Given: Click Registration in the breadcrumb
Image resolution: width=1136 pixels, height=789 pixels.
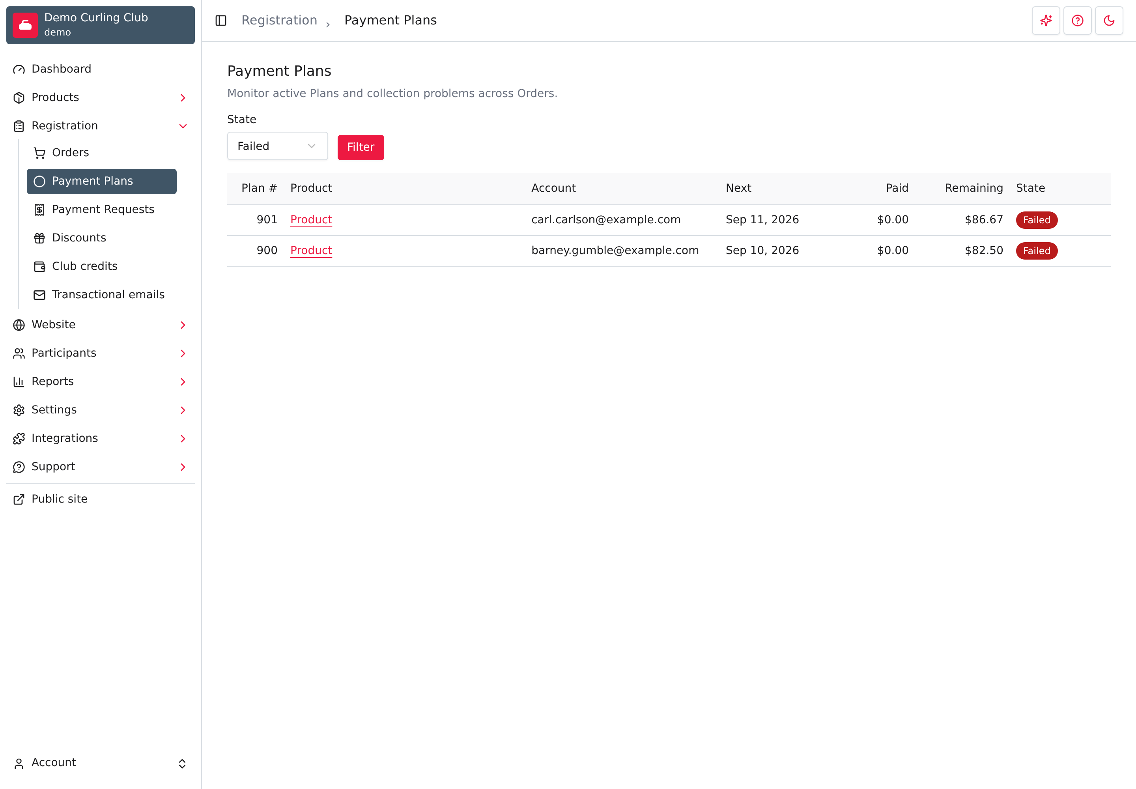Looking at the screenshot, I should (279, 20).
